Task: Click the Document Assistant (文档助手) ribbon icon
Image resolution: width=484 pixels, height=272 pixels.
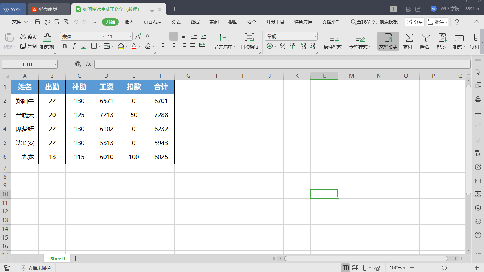Action: pyautogui.click(x=388, y=38)
